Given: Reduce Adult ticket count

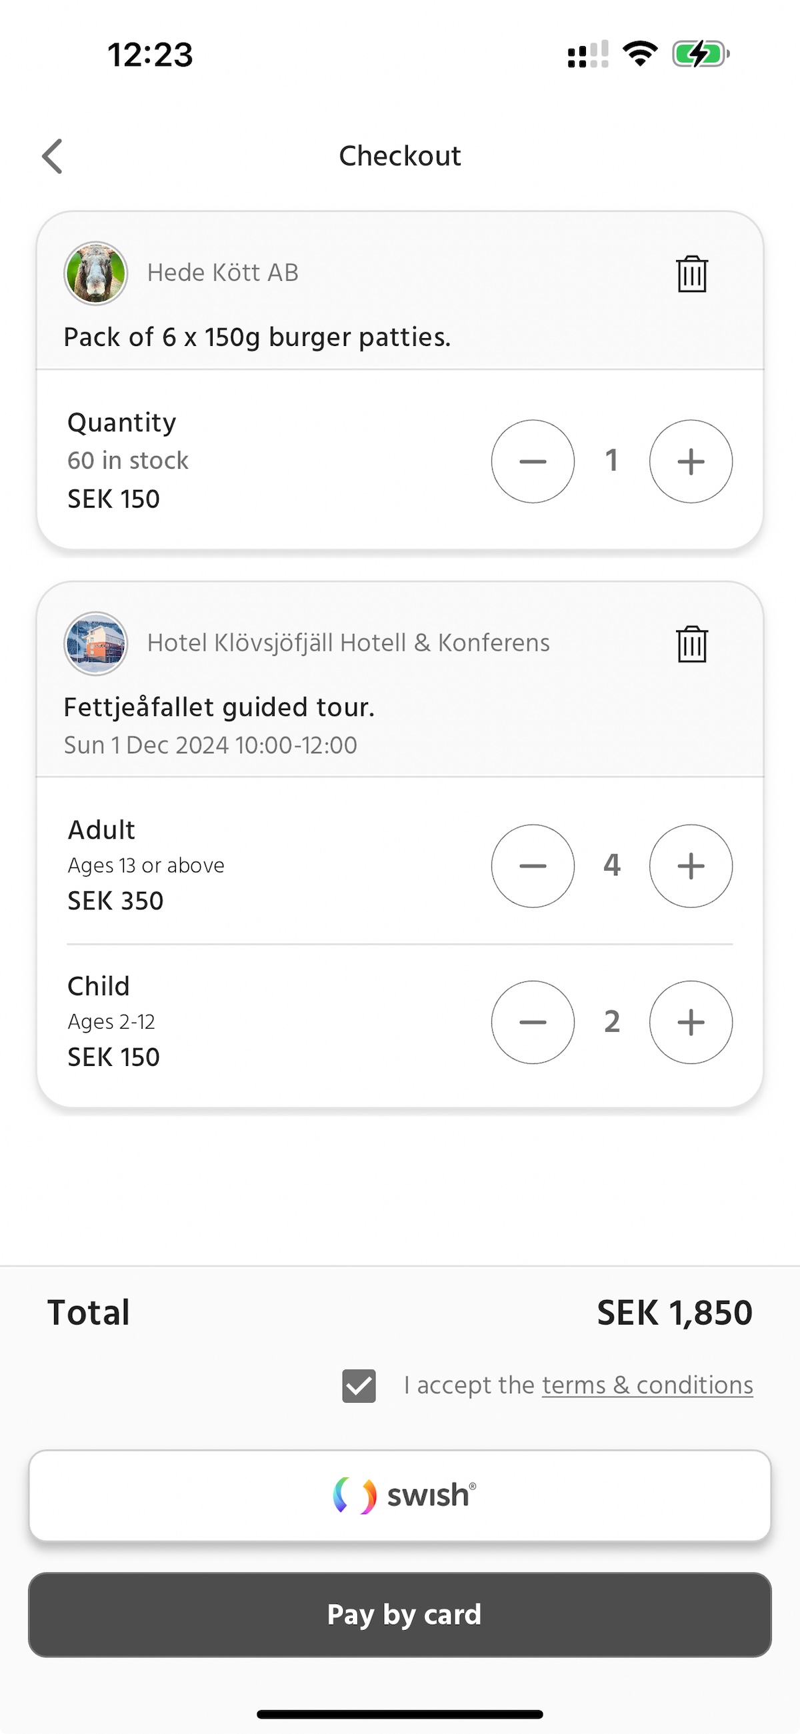Looking at the screenshot, I should click(x=533, y=865).
